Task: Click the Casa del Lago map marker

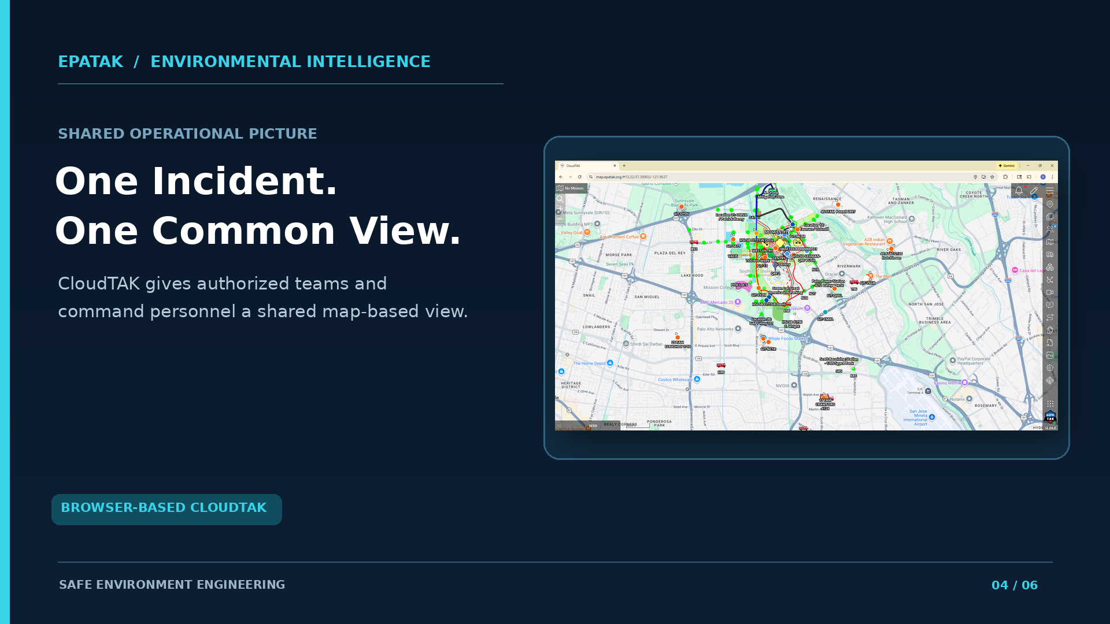Action: [1015, 270]
